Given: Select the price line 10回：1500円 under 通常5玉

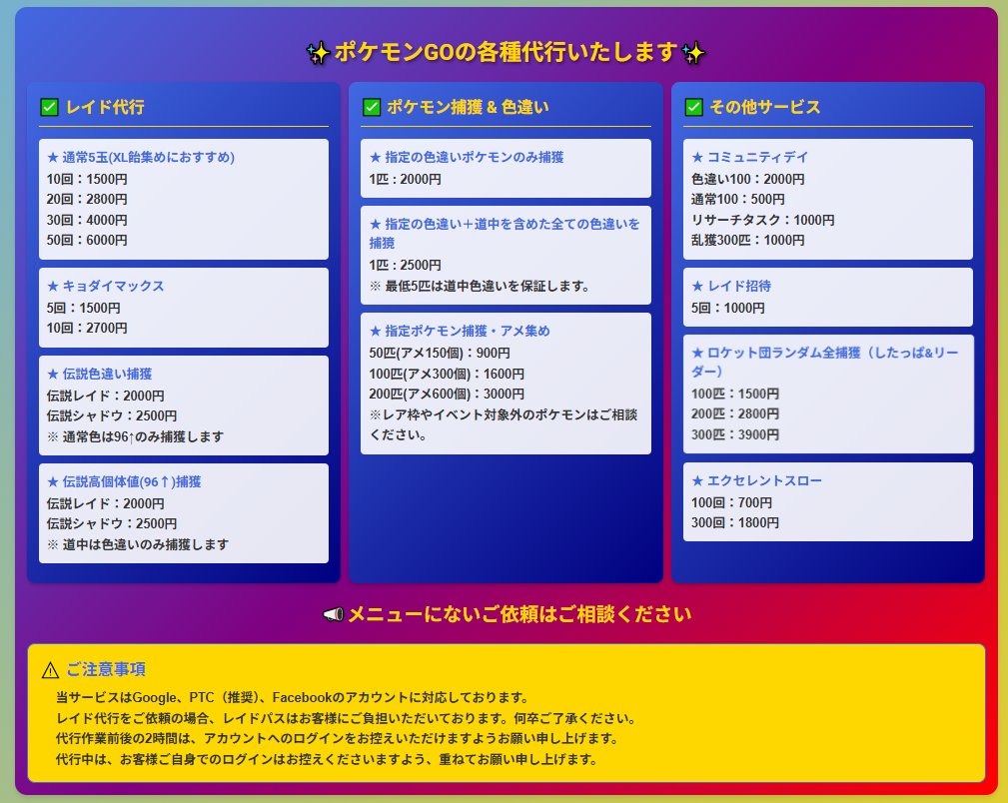Looking at the screenshot, I should tap(87, 179).
